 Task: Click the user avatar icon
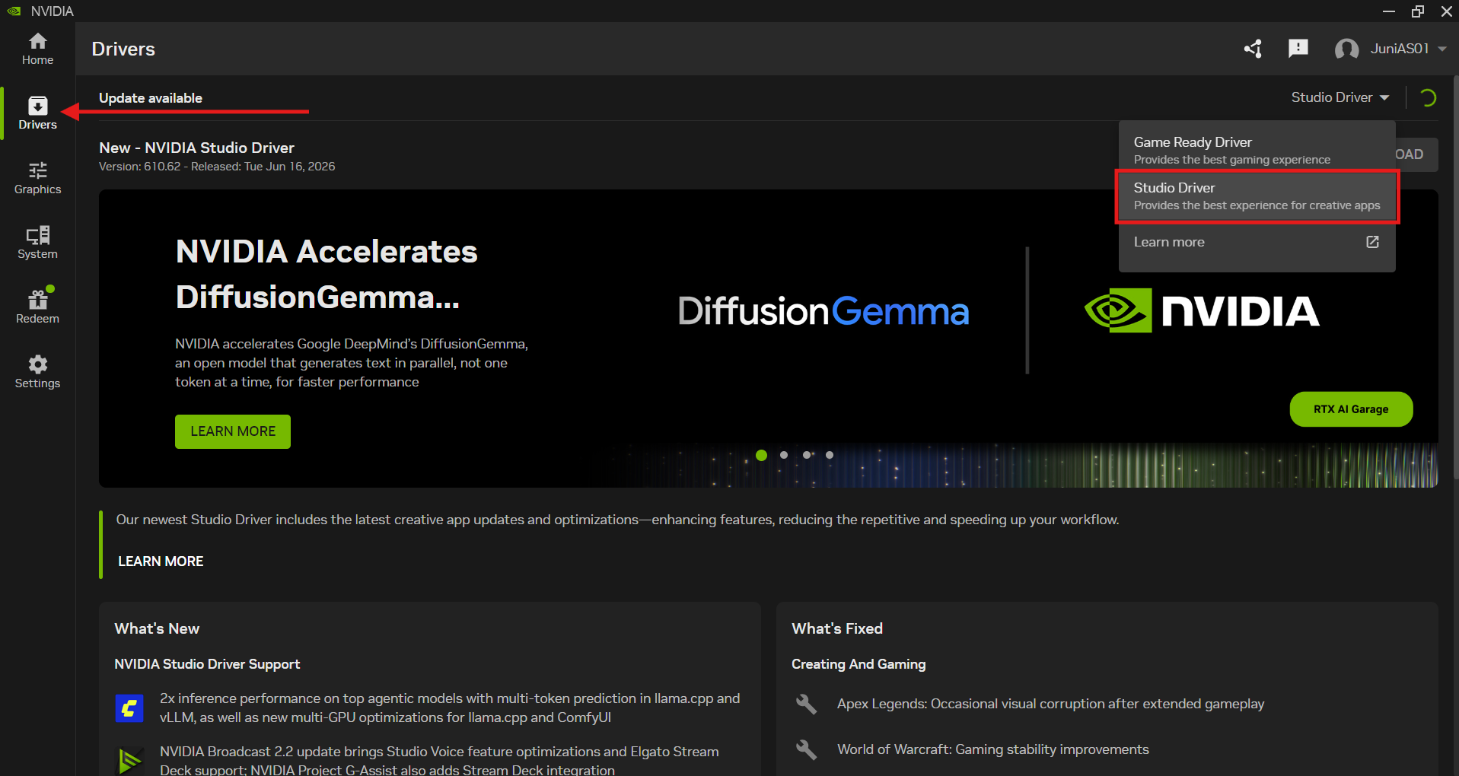point(1346,49)
